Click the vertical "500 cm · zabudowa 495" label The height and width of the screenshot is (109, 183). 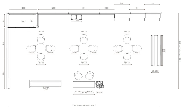coord(180,51)
